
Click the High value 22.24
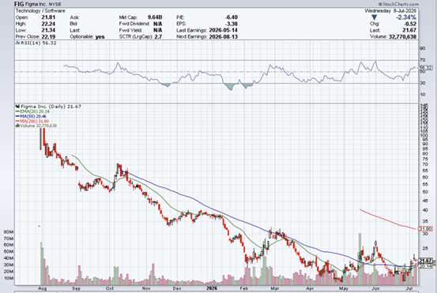coord(48,24)
